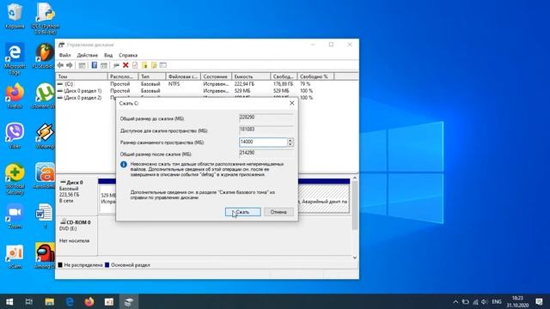This screenshot has height=309, width=550.
Task: Click the Forward arrow in Disk Management toolbar
Action: (x=70, y=65)
